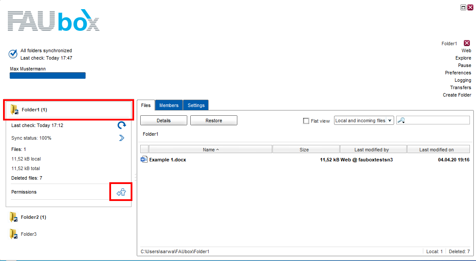476x261 pixels.
Task: Click the 'Local: 1' status bar entry
Action: [x=435, y=251]
